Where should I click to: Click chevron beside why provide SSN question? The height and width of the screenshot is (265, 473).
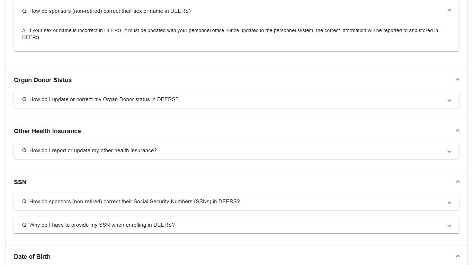(x=449, y=226)
